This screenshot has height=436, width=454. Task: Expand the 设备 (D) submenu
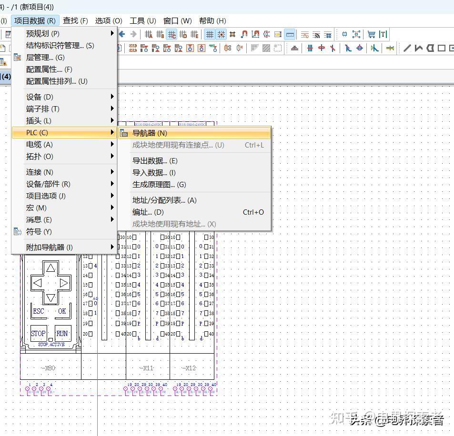(38, 97)
